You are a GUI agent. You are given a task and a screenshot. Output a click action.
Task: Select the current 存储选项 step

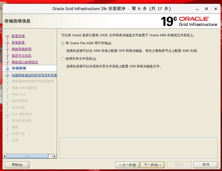19,68
